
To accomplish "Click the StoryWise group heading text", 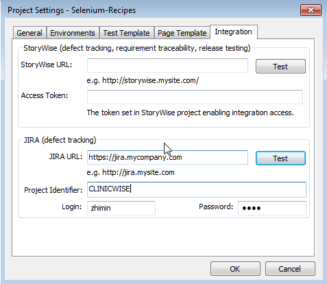I will [x=137, y=48].
